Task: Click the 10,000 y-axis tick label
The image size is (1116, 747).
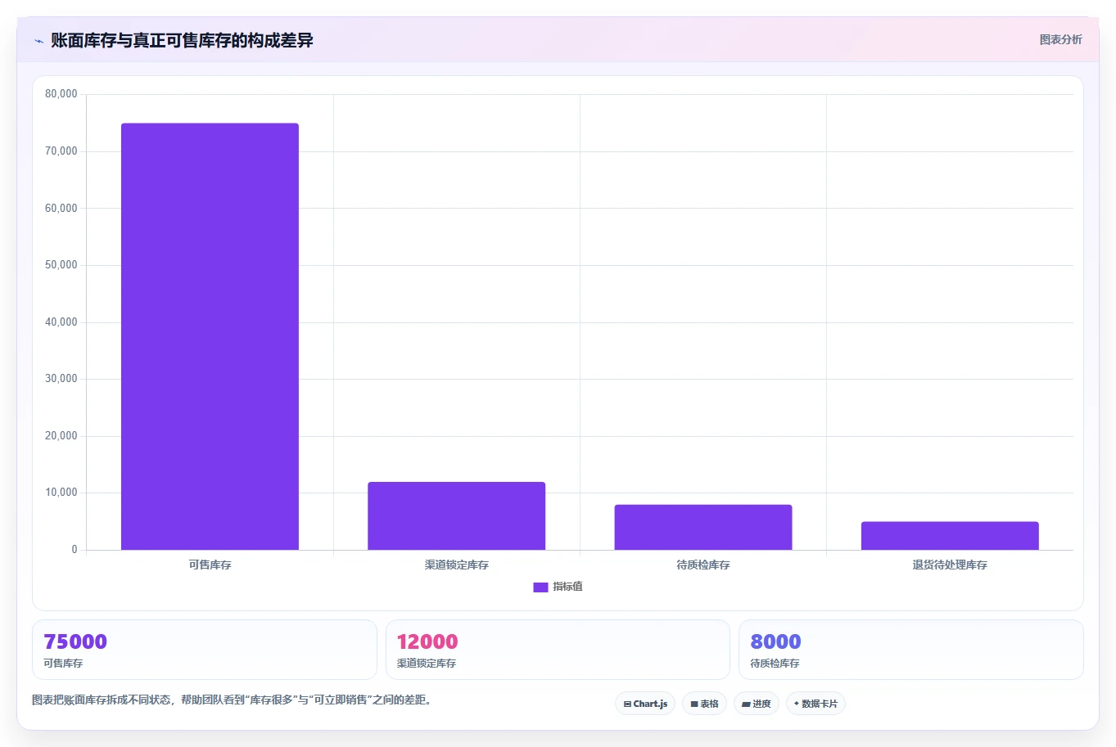Action: coord(61,493)
